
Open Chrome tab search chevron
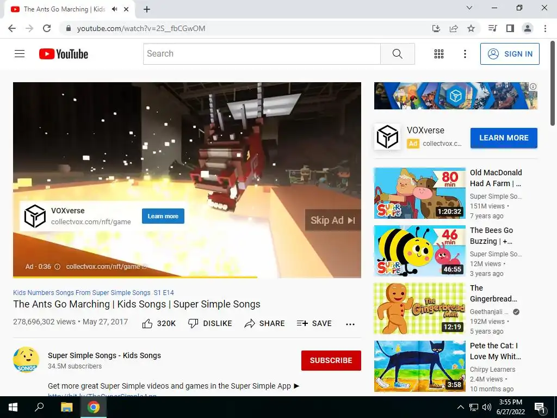point(469,8)
